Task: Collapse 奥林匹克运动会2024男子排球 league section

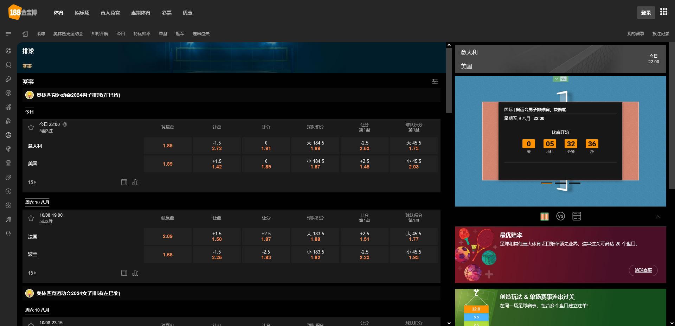Action: pos(231,95)
